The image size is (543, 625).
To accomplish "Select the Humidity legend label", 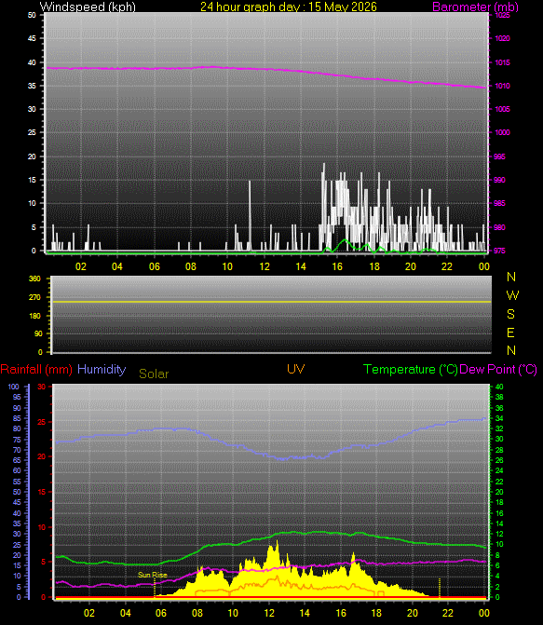I will pos(102,370).
